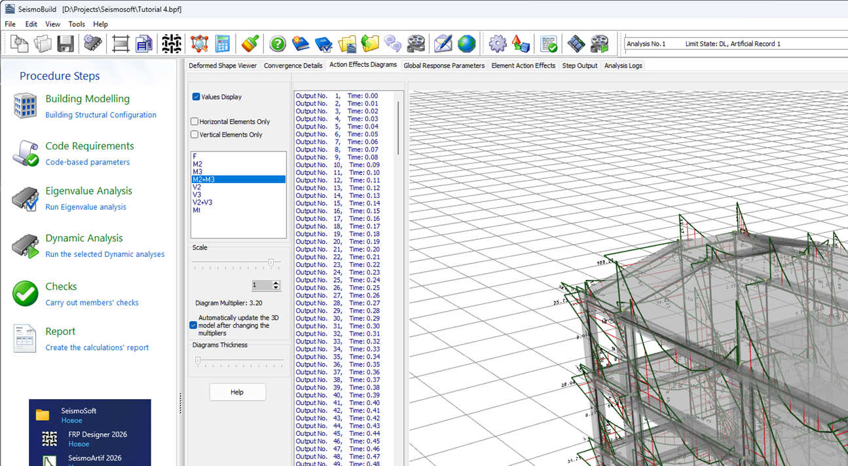Select Mt in the diagram list
Image resolution: width=848 pixels, height=466 pixels.
pyautogui.click(x=196, y=210)
